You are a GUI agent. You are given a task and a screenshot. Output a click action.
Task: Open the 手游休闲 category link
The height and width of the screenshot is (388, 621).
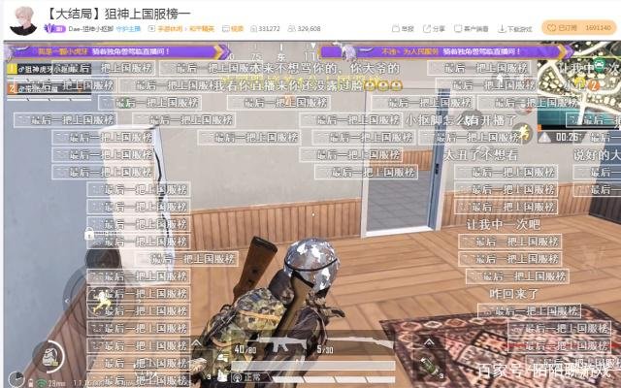click(x=170, y=29)
